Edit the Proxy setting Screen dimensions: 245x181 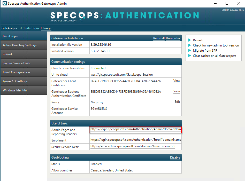177,102
